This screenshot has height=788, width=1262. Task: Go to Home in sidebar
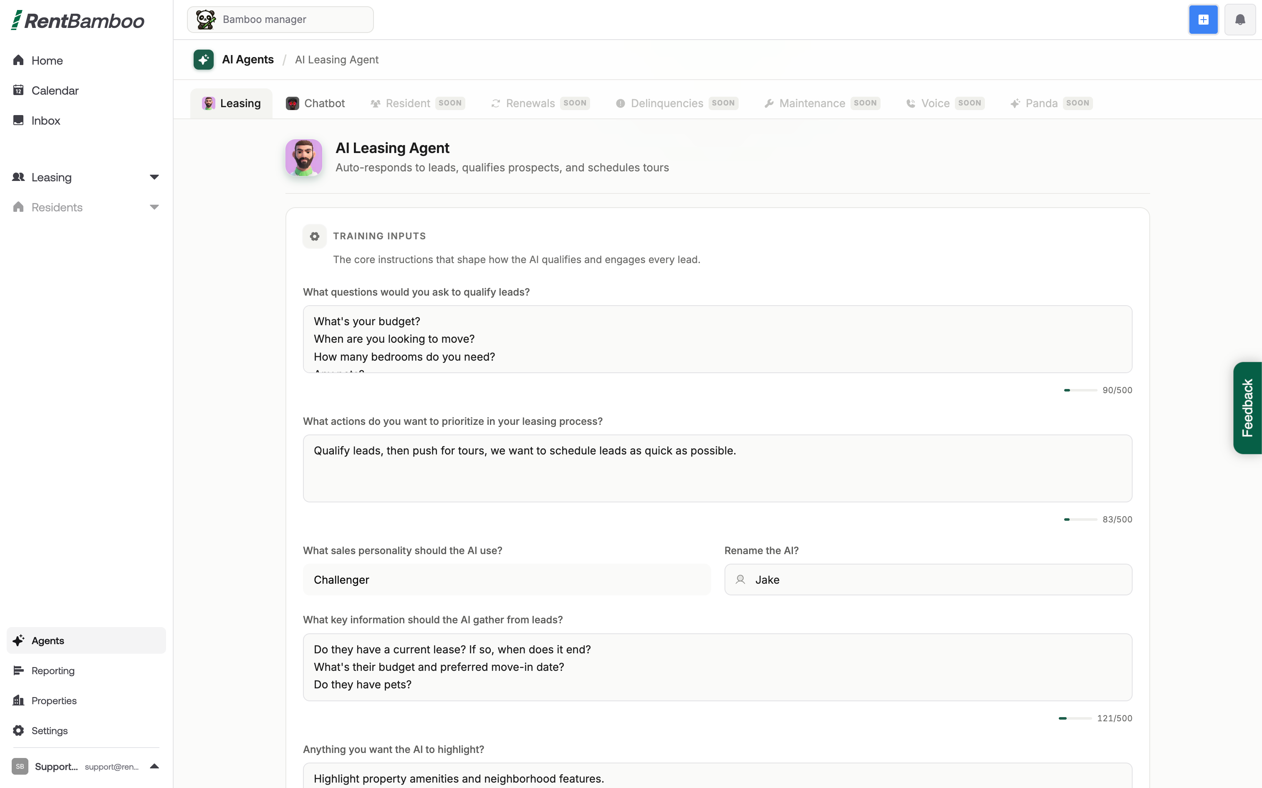point(86,60)
